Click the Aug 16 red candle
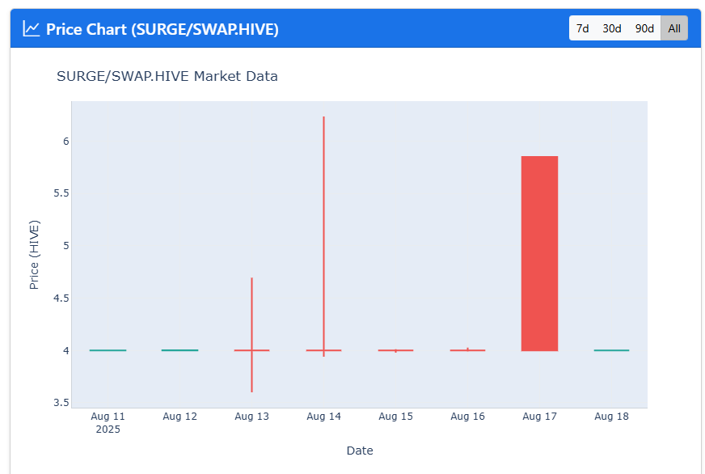The height and width of the screenshot is (474, 705). pos(467,350)
